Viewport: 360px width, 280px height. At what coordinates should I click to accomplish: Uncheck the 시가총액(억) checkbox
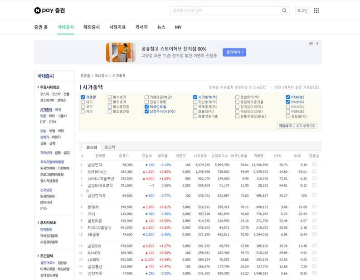tap(195, 97)
